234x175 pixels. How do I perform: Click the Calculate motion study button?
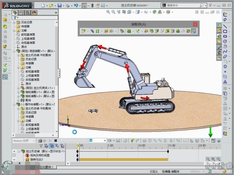coord(40,140)
